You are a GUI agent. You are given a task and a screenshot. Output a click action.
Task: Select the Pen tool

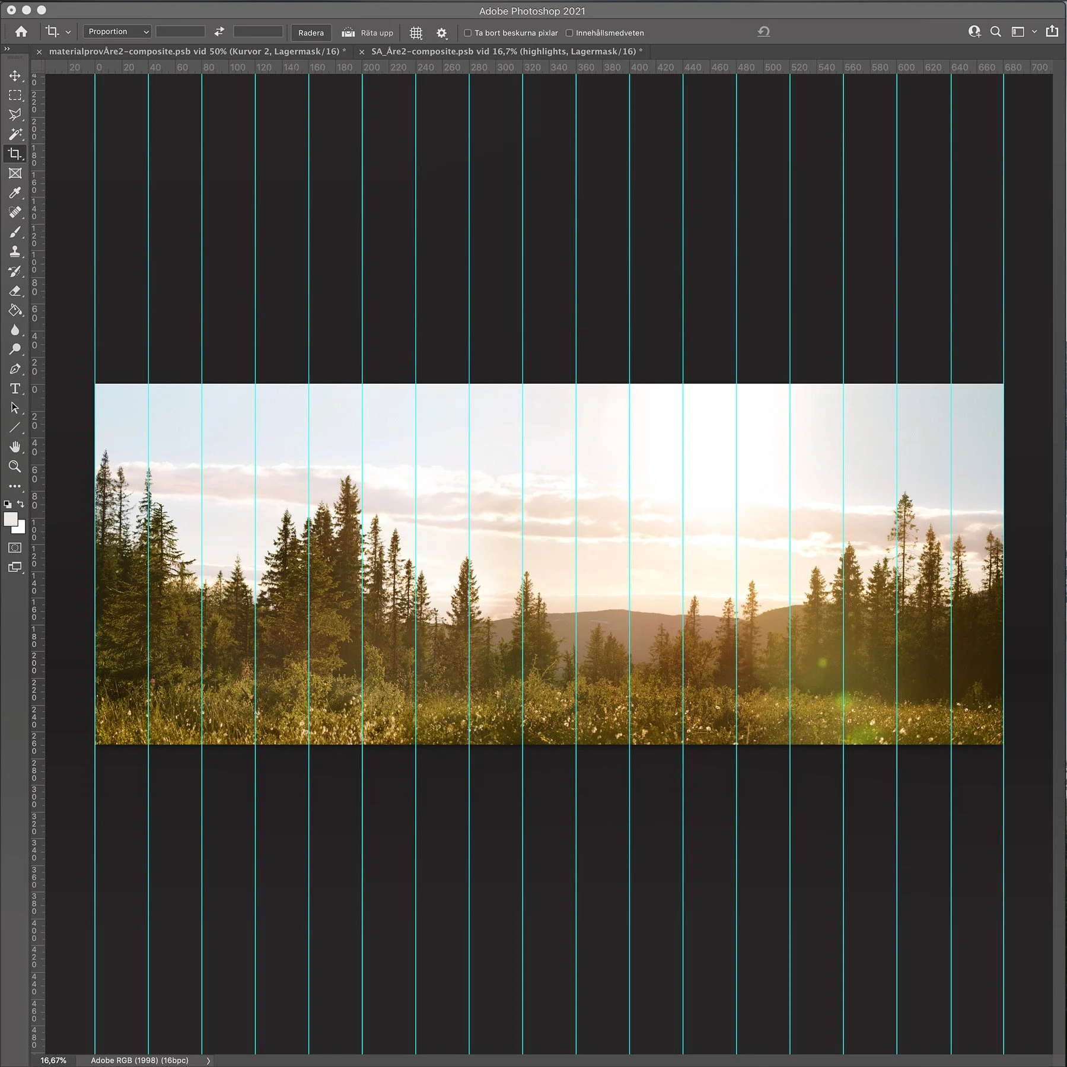point(15,369)
